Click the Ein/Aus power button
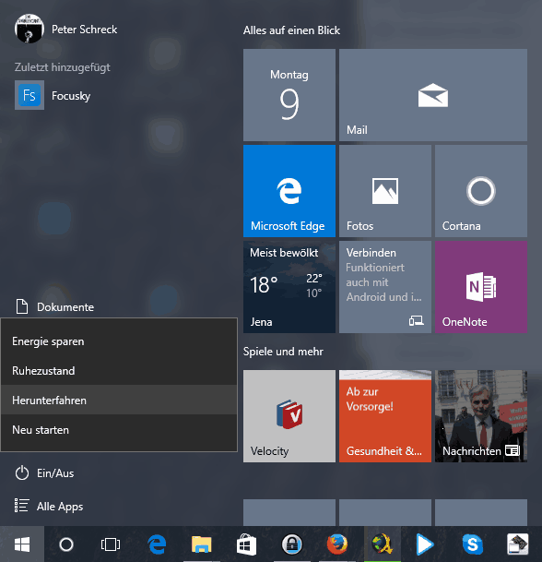542x562 pixels. (x=45, y=473)
